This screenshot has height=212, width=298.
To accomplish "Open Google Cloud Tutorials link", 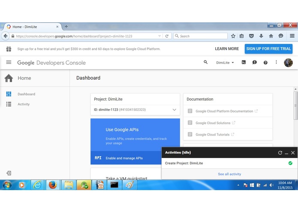I will click(213, 135).
